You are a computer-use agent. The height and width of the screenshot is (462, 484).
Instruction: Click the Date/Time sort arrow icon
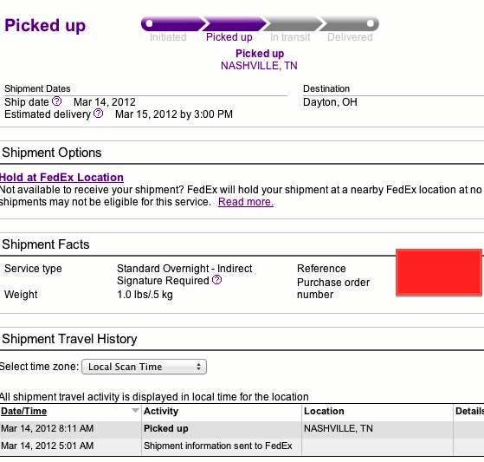click(x=135, y=410)
